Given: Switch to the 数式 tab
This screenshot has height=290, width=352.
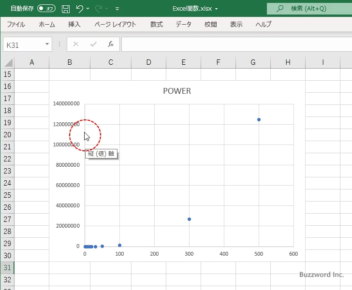Looking at the screenshot, I should pos(157,24).
